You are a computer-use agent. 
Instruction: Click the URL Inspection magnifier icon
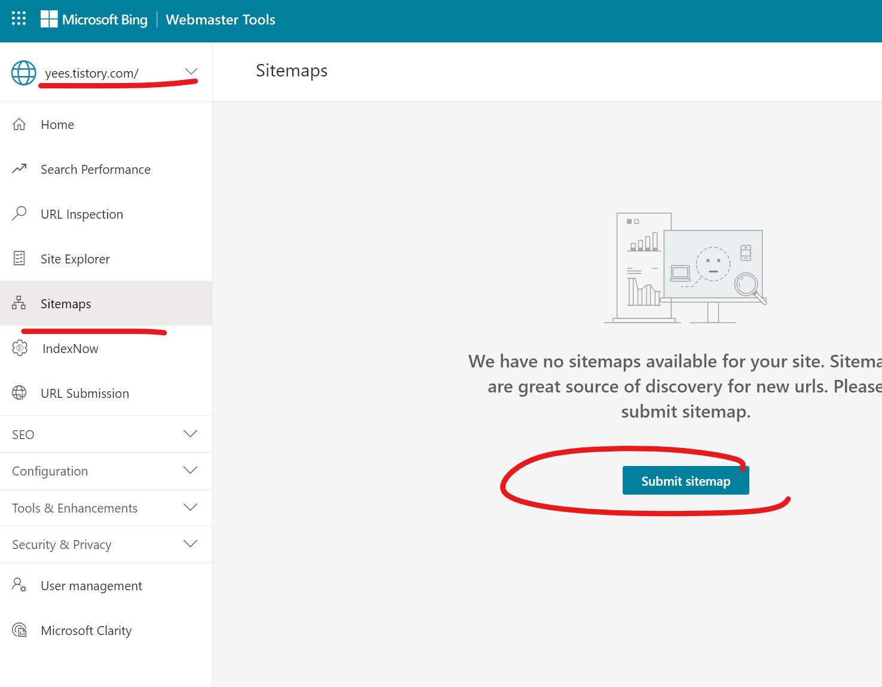19,213
